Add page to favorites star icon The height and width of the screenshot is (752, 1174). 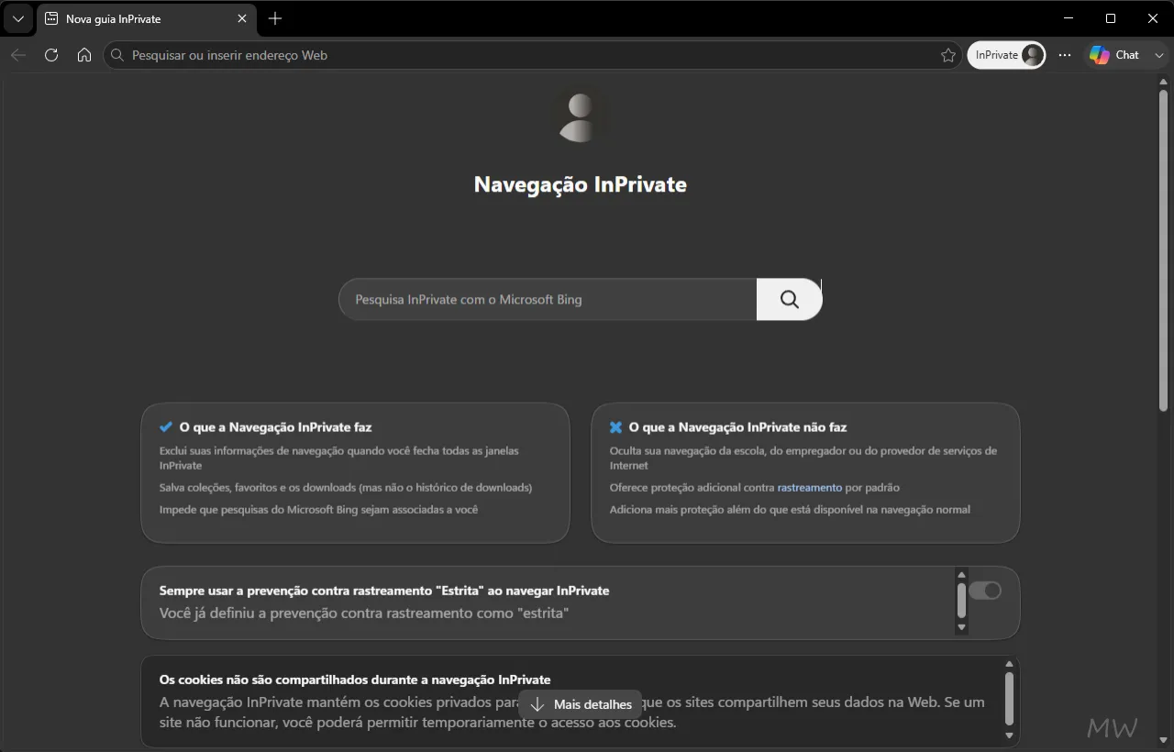click(947, 55)
